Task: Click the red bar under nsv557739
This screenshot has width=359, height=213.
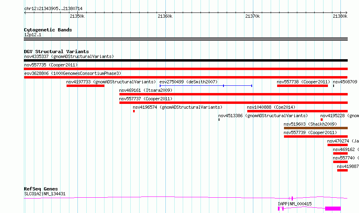Action: [316, 136]
